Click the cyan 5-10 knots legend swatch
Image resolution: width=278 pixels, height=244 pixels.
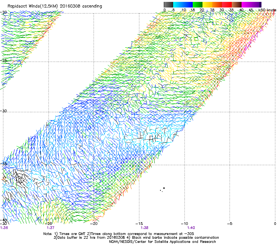tap(178, 5)
